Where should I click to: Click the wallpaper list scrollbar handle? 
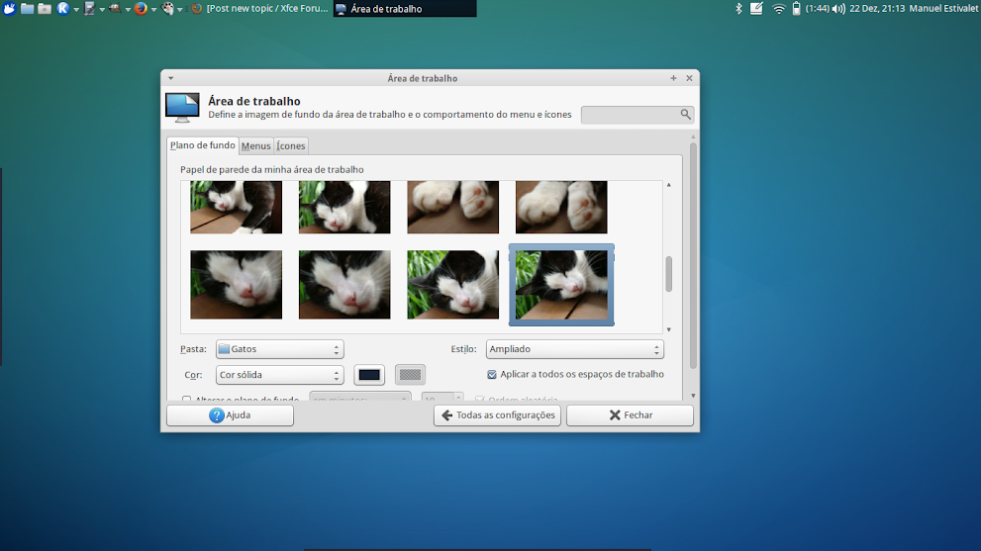[x=669, y=274]
